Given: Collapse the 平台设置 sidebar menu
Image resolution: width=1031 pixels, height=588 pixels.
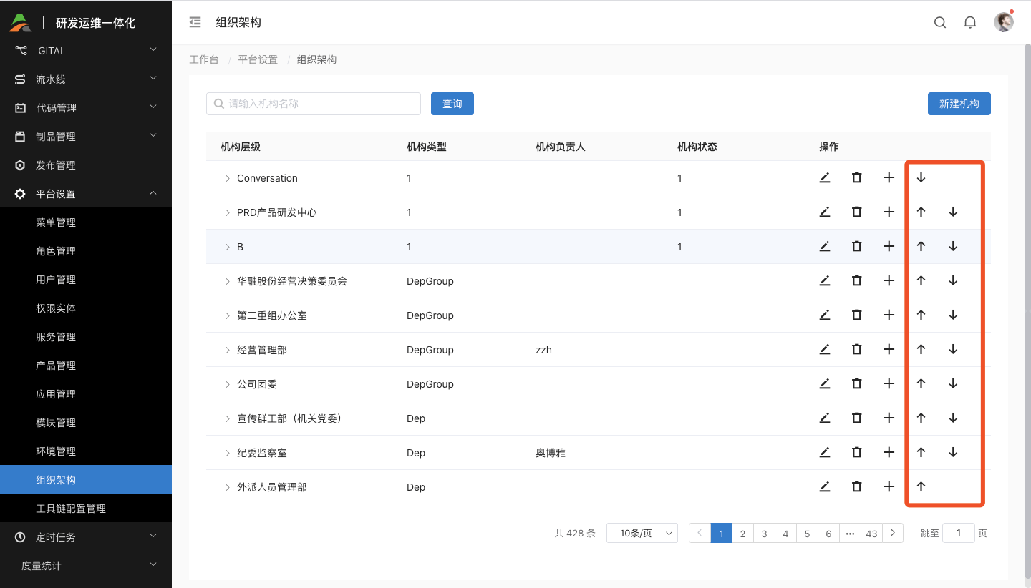Looking at the screenshot, I should (x=86, y=194).
